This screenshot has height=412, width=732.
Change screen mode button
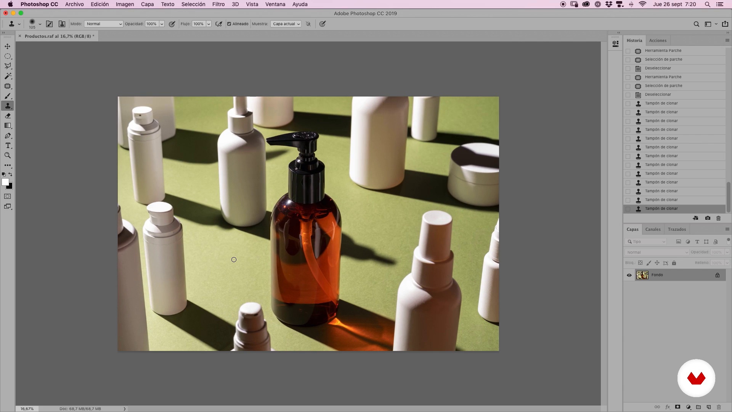8,206
